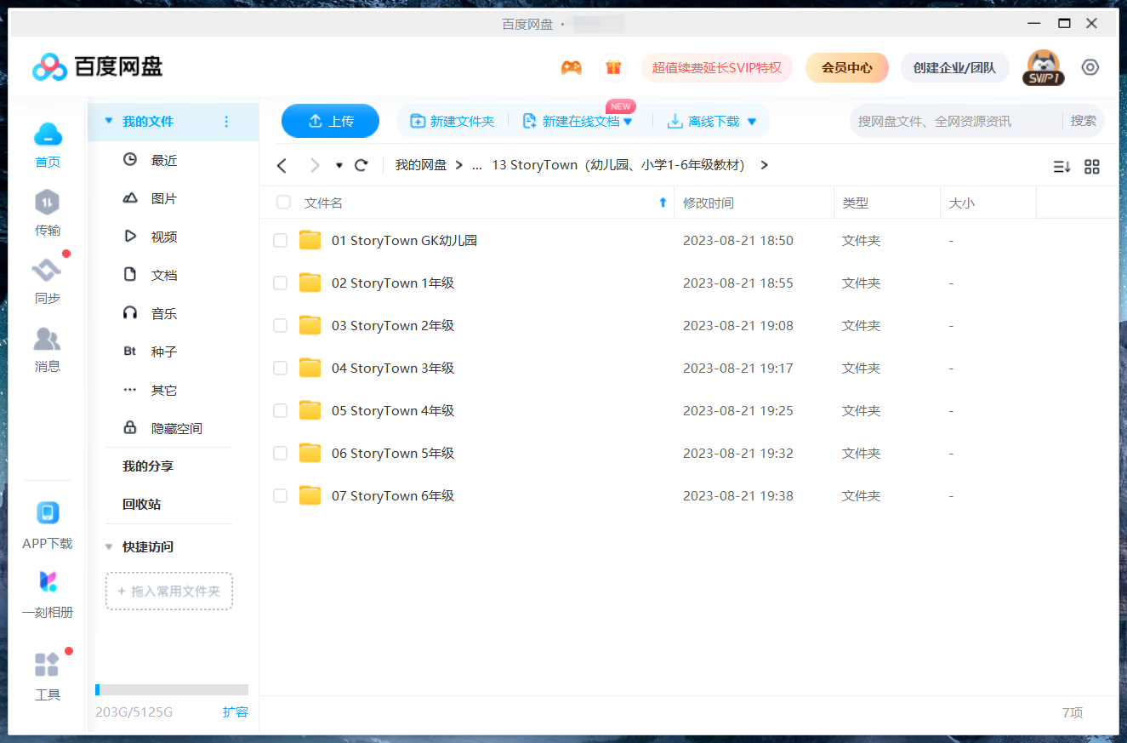The width and height of the screenshot is (1127, 743).
Task: Expand the 新建在线文档 dropdown
Action: click(626, 121)
